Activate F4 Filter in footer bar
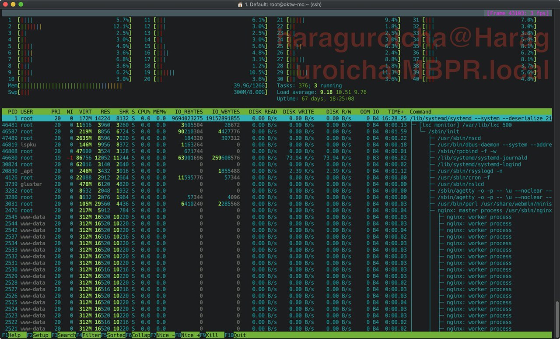The image size is (560, 339). (89, 335)
